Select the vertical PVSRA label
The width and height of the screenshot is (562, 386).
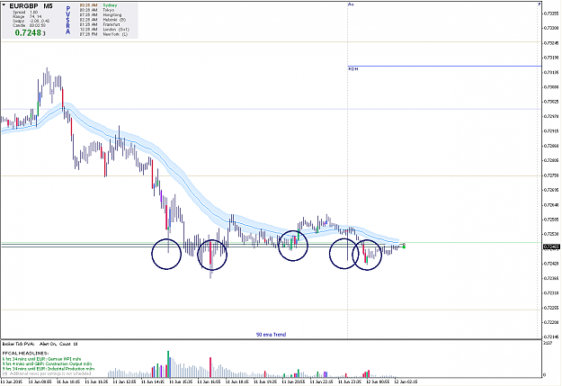tap(67, 20)
